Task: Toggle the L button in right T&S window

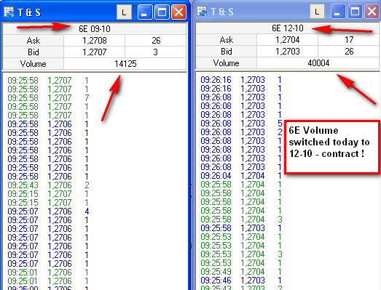Action: (317, 12)
